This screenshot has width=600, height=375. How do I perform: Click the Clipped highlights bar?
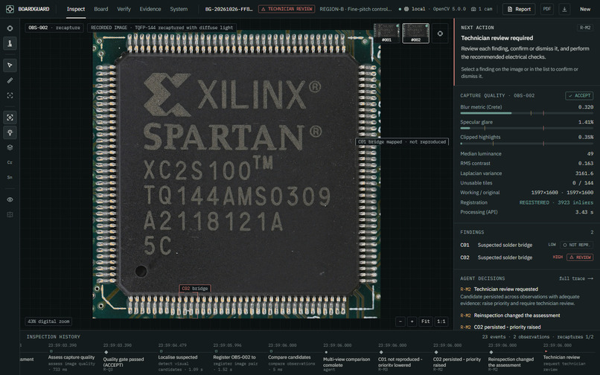pos(526,144)
